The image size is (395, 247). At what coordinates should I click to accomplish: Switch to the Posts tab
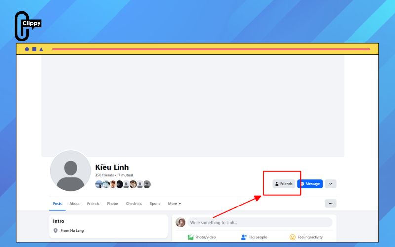click(x=57, y=204)
